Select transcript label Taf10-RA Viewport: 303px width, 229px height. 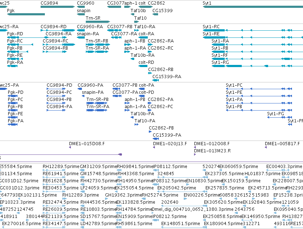click(145, 27)
